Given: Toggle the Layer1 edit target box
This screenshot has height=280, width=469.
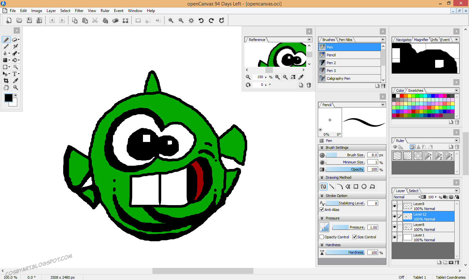Looking at the screenshot, I should click(x=400, y=237).
